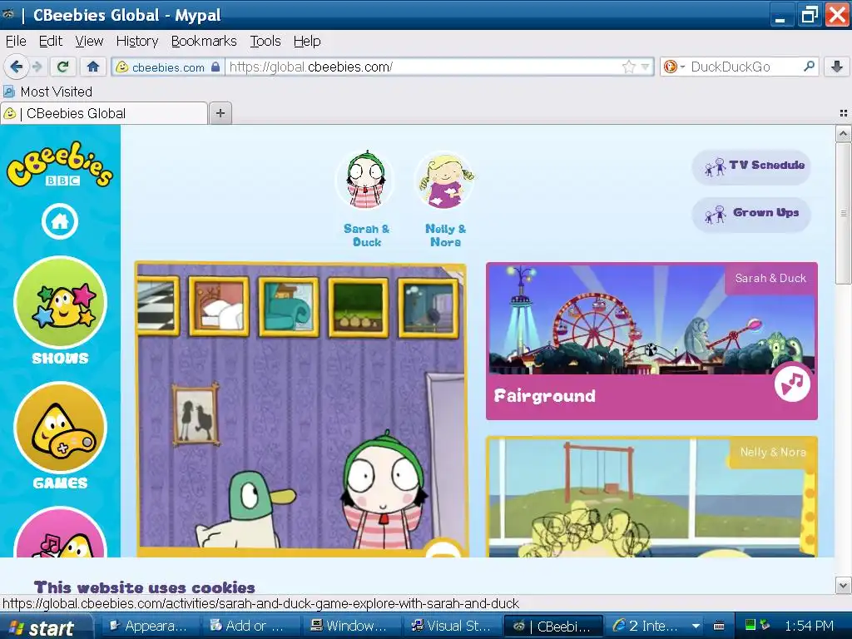
Task: Expand the URL history dropdown arrow
Action: click(x=645, y=67)
